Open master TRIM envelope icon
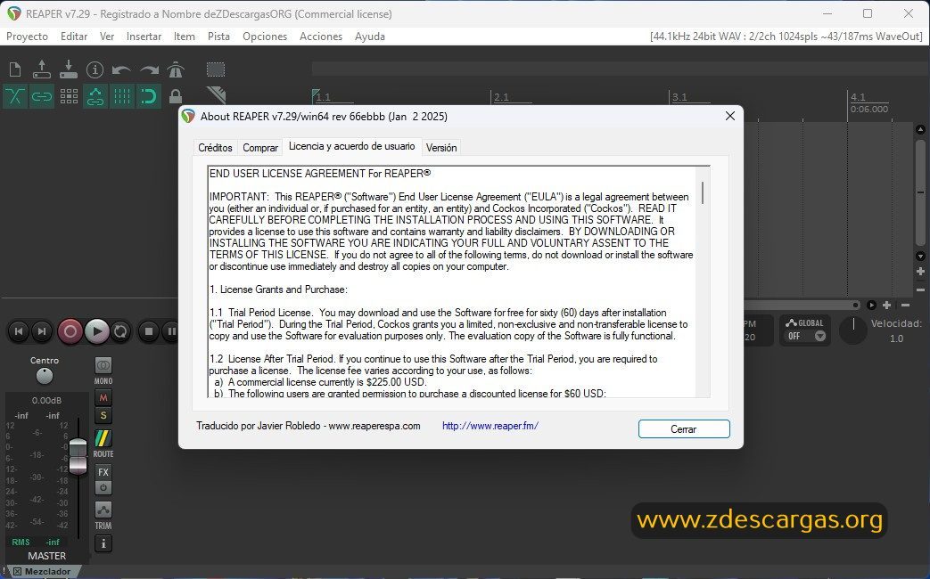The width and height of the screenshot is (930, 579). [103, 510]
